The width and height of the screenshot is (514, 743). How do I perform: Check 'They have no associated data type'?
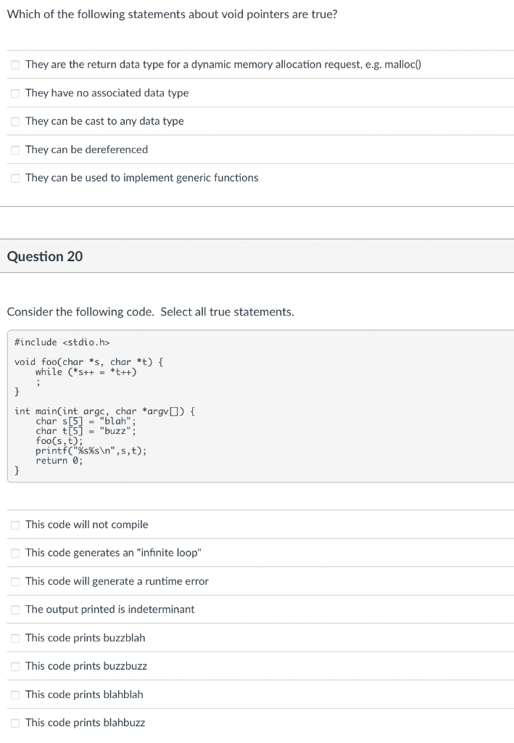[14, 93]
